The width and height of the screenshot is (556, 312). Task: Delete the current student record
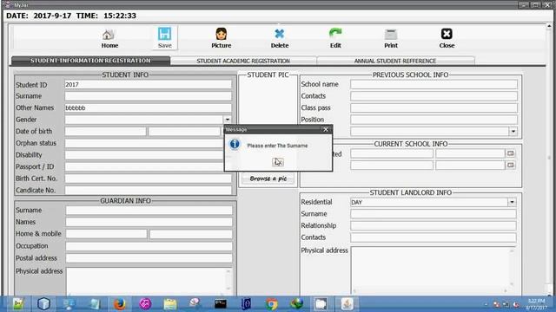280,38
